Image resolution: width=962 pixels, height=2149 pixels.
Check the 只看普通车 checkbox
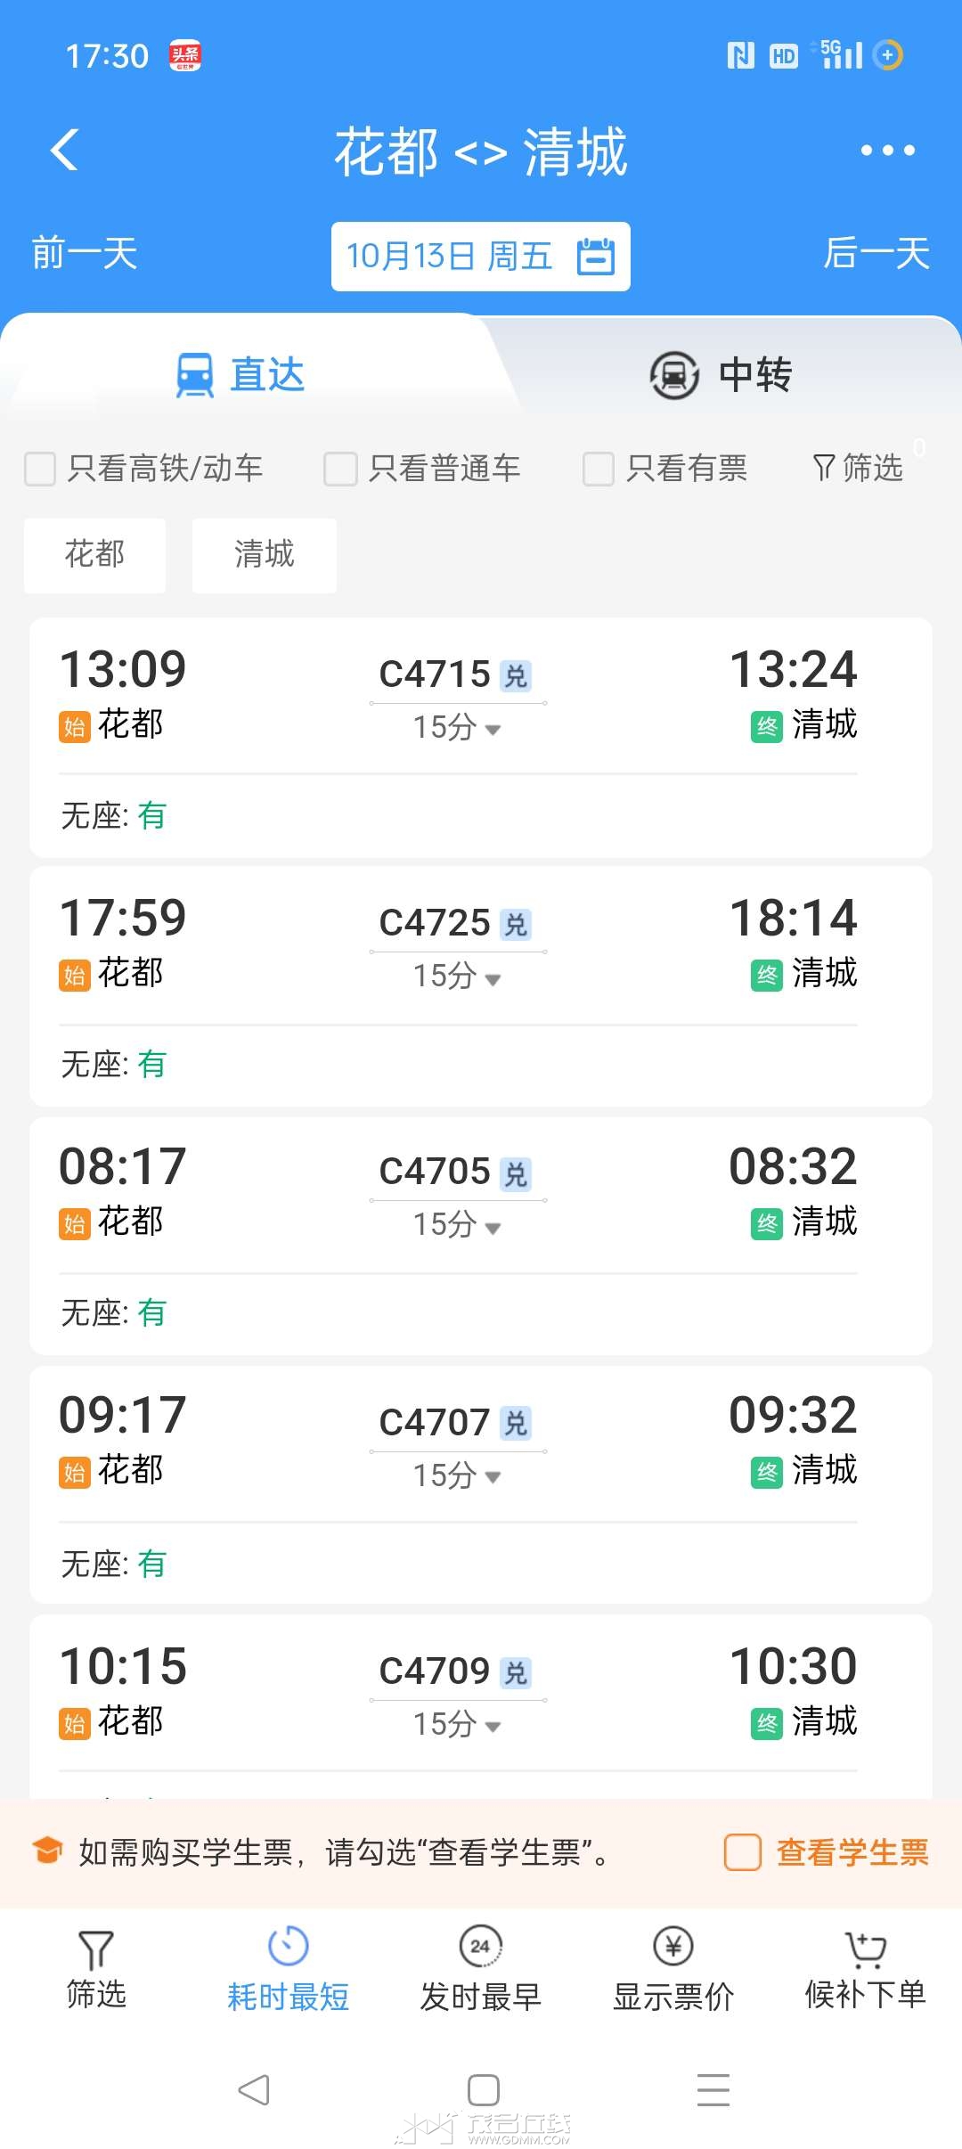click(x=340, y=469)
